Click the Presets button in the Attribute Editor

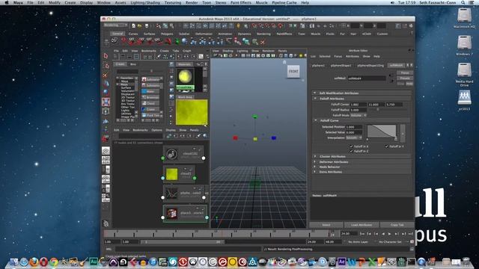pyautogui.click(x=405, y=78)
